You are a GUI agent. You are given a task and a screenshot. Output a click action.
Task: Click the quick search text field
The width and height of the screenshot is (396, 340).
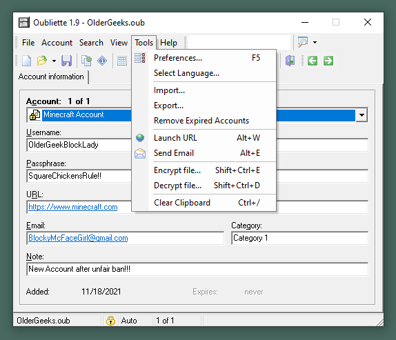[239, 42]
